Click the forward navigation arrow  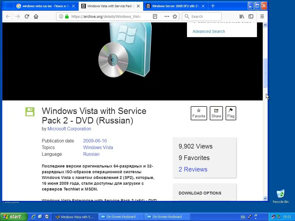coord(18,16)
